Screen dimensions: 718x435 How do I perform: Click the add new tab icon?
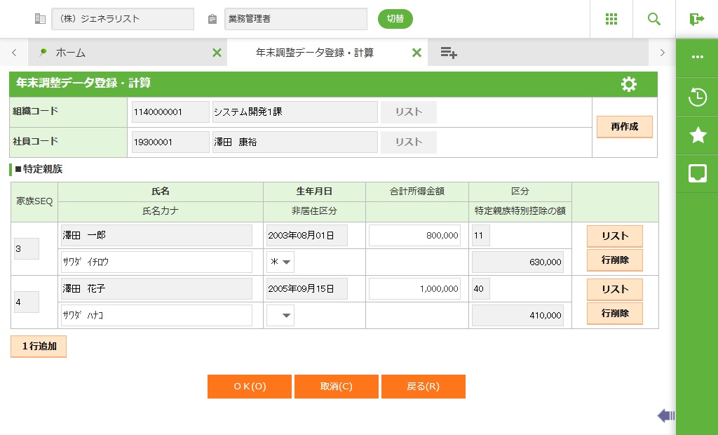click(x=449, y=53)
